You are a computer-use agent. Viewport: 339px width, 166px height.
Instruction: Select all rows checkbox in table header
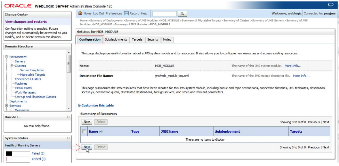tap(84, 131)
